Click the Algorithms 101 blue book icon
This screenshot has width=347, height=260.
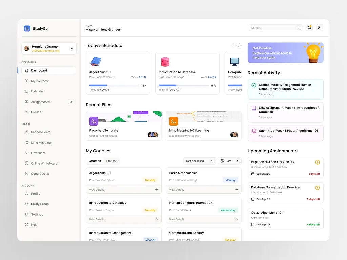[96, 62]
